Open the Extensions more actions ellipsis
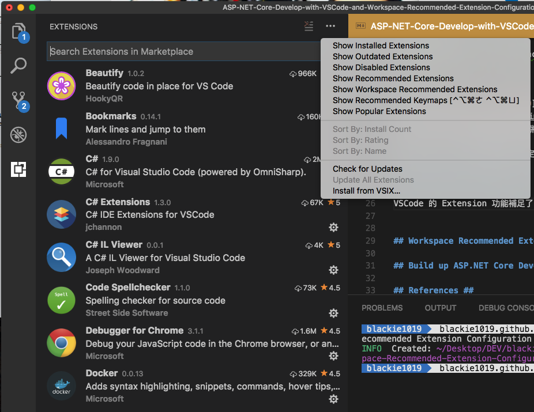 tap(330, 27)
